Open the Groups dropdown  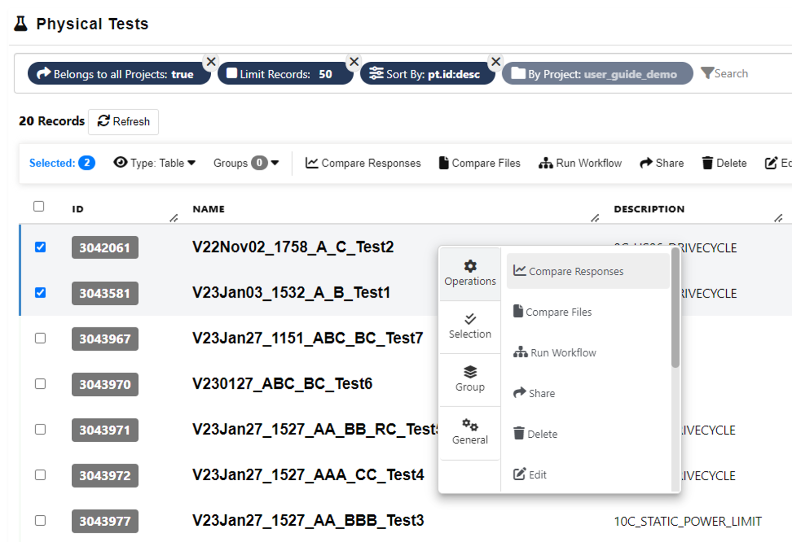pyautogui.click(x=246, y=163)
